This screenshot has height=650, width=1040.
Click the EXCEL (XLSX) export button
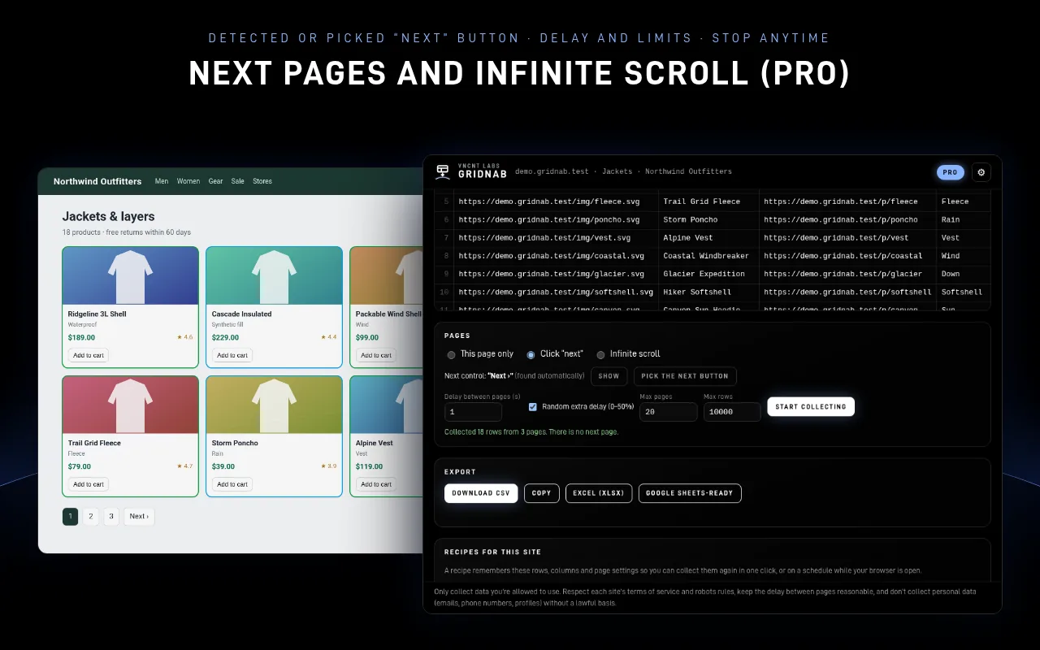click(x=599, y=493)
